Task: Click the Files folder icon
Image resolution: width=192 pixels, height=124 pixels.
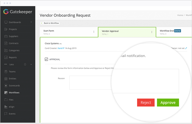Action: [x=6, y=100]
